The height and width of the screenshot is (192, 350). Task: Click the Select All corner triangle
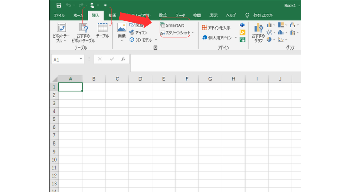pos(54,79)
